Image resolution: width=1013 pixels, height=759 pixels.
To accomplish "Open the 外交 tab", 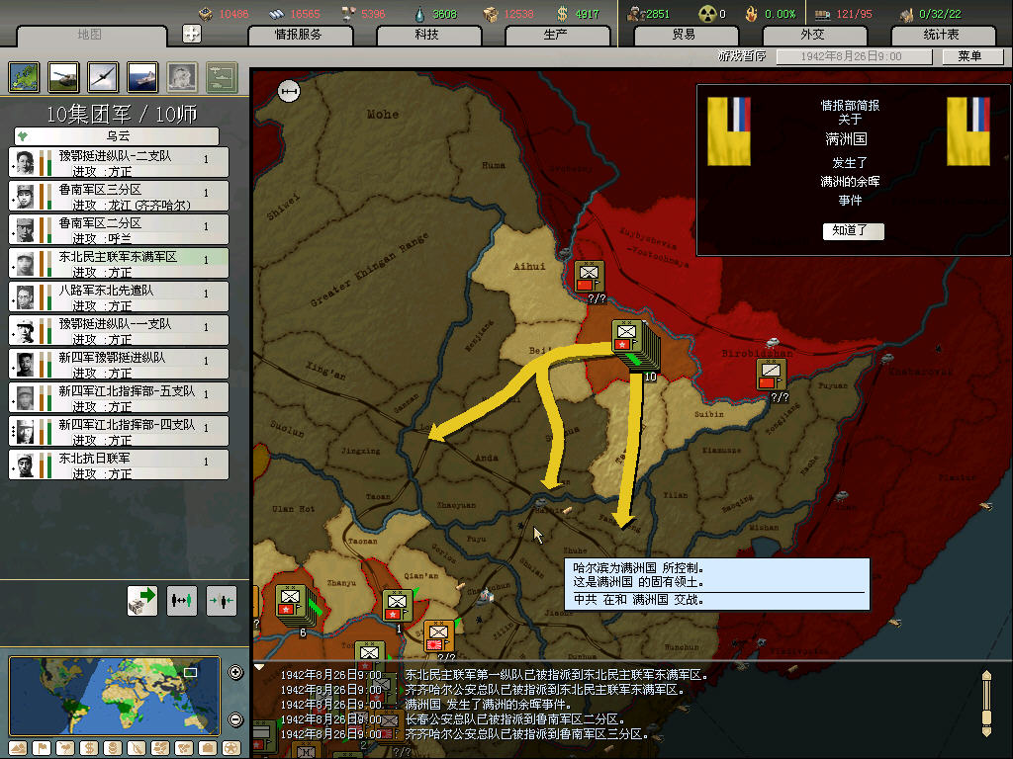I will click(812, 35).
